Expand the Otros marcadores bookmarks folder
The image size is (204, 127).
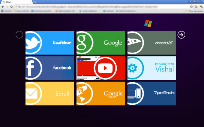coord(194,11)
